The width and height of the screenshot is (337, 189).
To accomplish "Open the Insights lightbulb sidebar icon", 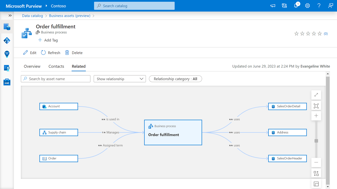I will click(x=7, y=54).
